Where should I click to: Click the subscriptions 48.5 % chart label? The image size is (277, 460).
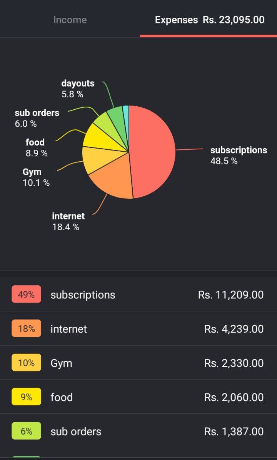coord(239,155)
